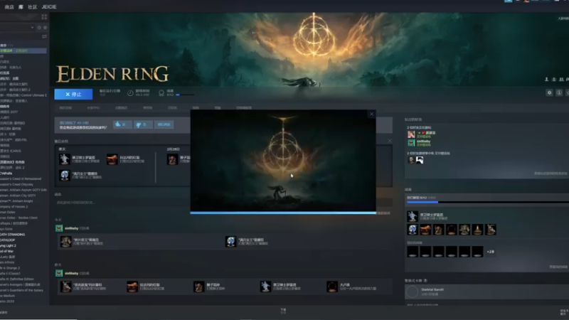Select Company of Heroes 2 in library
The height and width of the screenshot is (320, 569).
[x=14, y=206]
